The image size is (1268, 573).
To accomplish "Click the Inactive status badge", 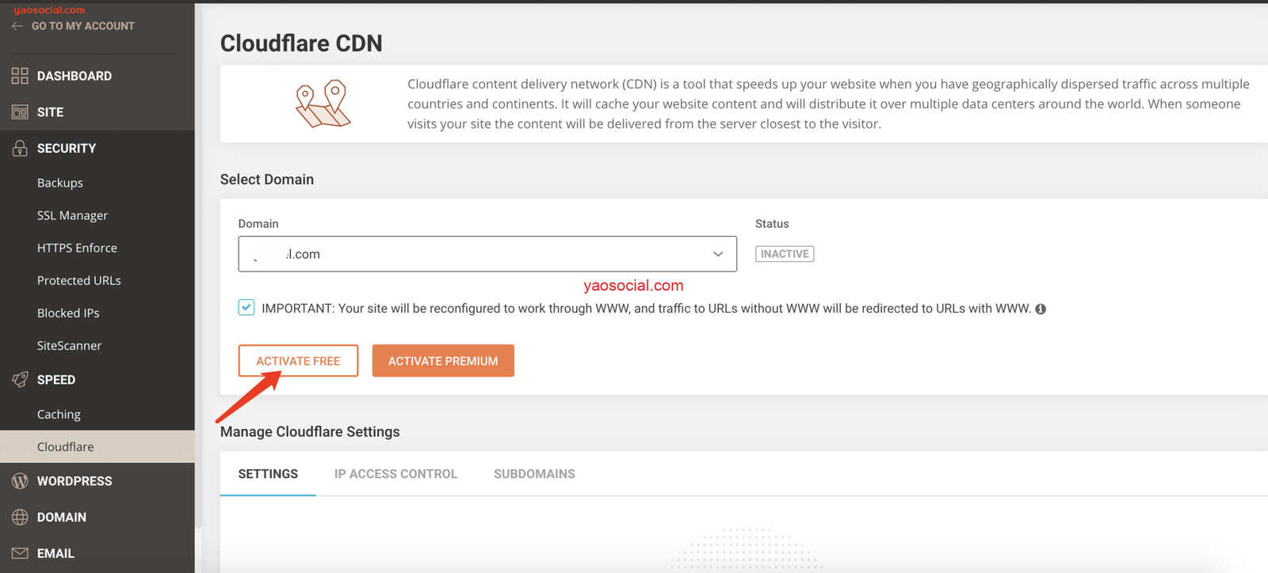I will (x=785, y=254).
